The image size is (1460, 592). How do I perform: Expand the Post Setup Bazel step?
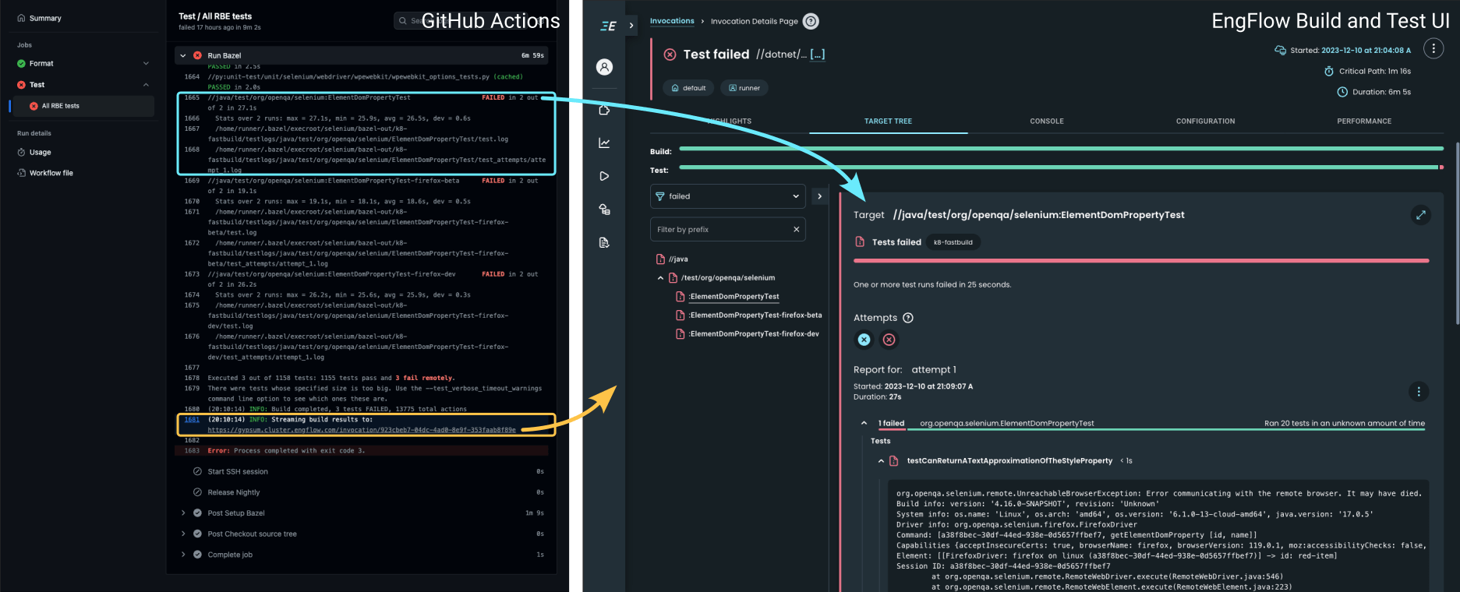(183, 513)
